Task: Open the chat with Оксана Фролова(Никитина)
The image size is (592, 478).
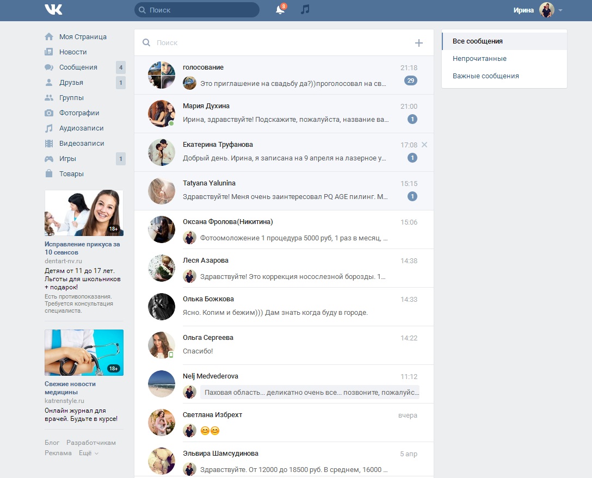Action: [284, 229]
